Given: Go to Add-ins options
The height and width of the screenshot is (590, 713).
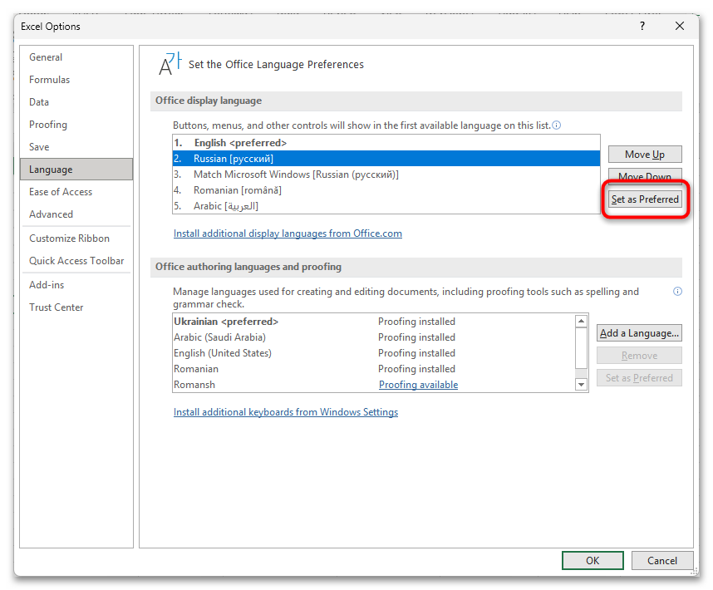Looking at the screenshot, I should 76,285.
